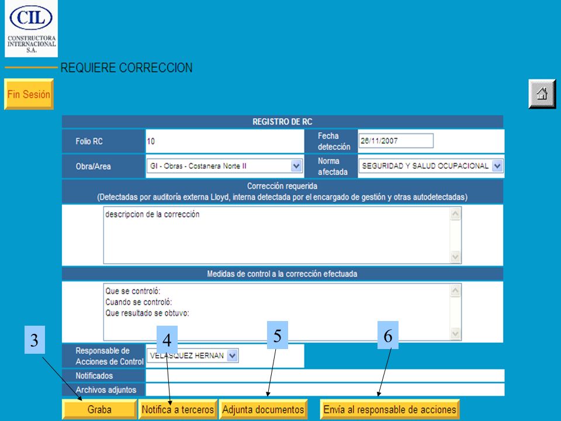This screenshot has height=421, width=561.
Task: Click the CIL Constructora Internacional logo
Action: pos(31,29)
